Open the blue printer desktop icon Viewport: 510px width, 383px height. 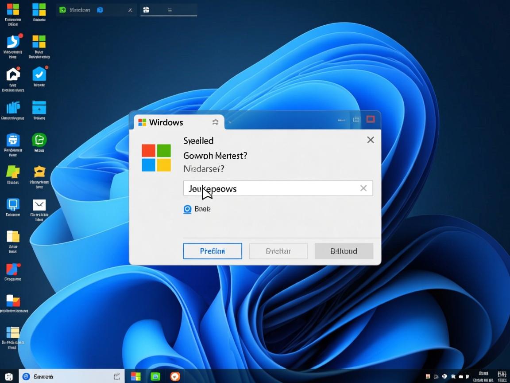[13, 140]
